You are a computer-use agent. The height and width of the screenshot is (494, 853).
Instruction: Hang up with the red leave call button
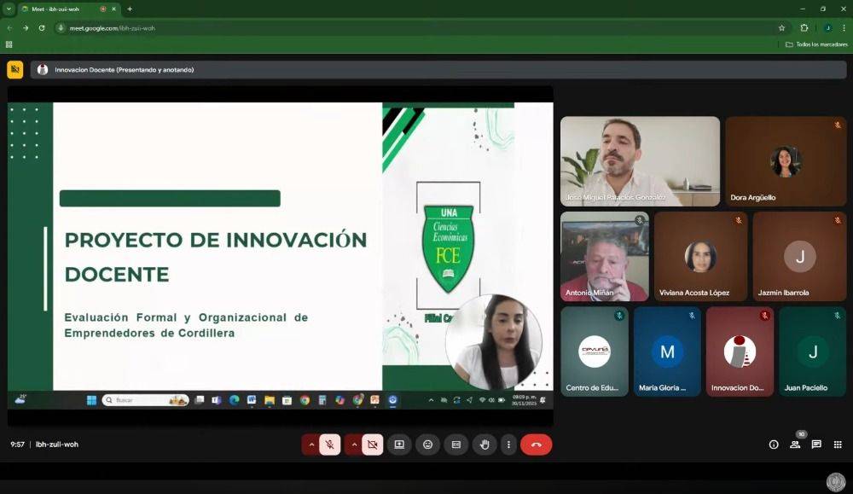(537, 445)
